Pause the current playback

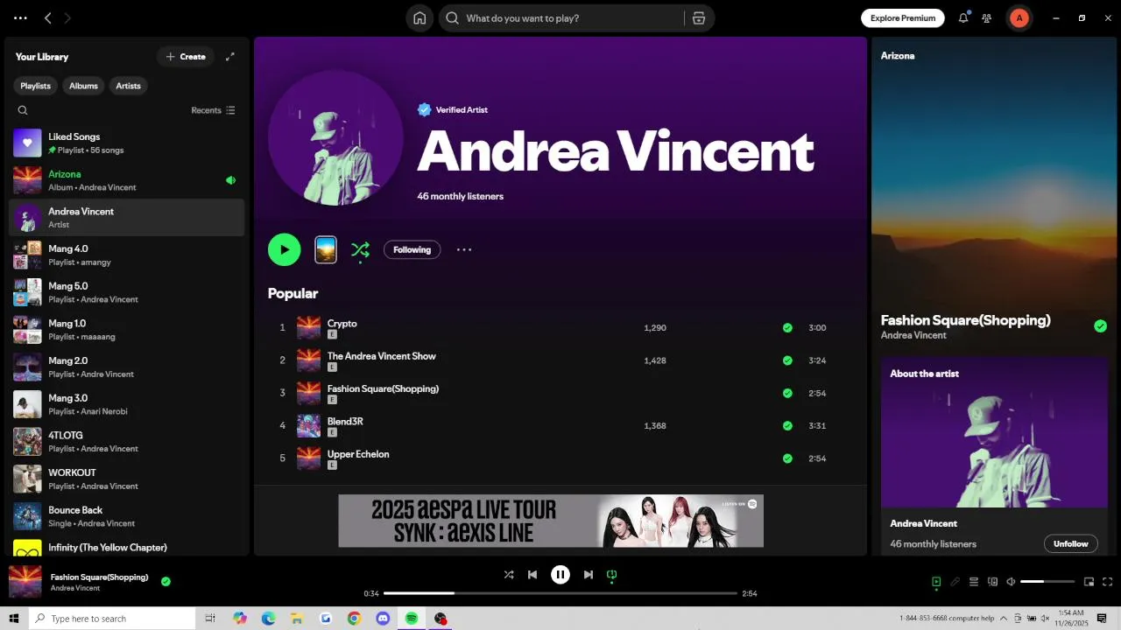pos(560,575)
